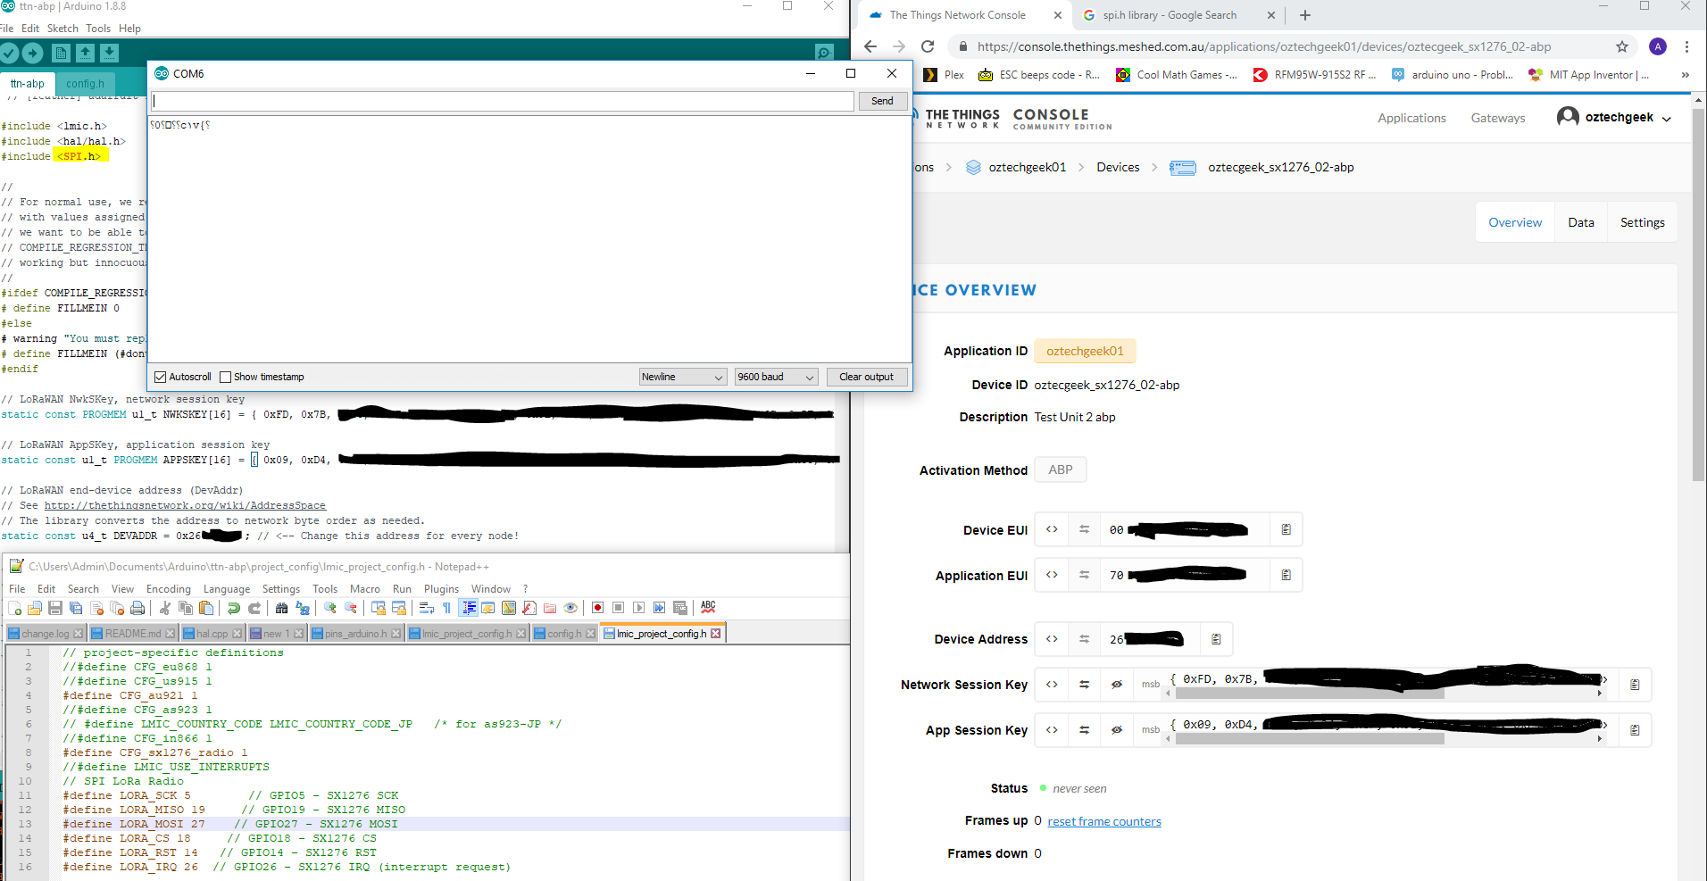Viewport: 1707px width, 881px height.
Task: Click Devices breadcrumb link
Action: tap(1118, 167)
